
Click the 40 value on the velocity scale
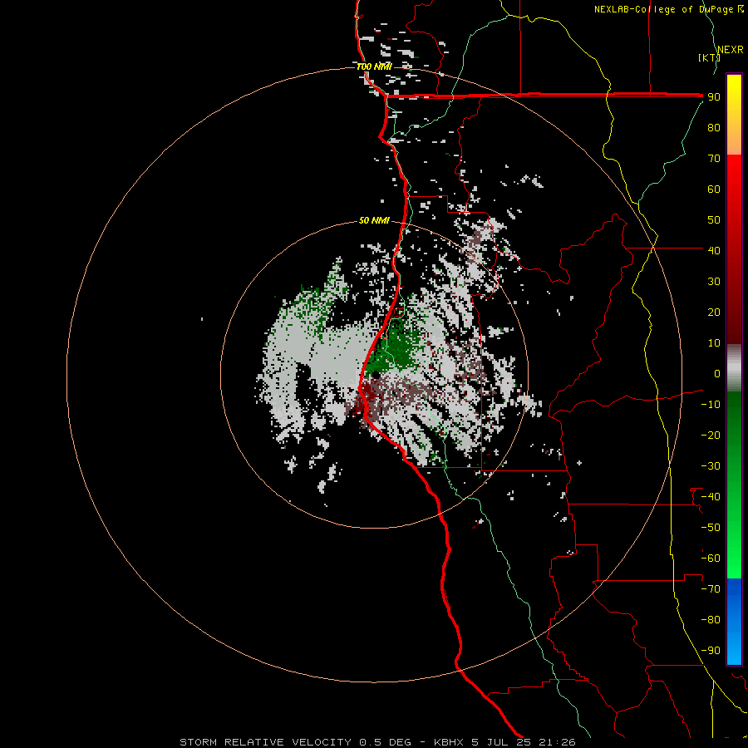pos(714,250)
